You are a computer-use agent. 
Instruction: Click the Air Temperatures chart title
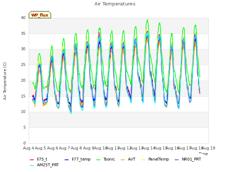tap(115, 4)
